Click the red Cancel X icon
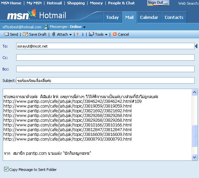Viewport: 199px width, 178px height. pos(114,34)
